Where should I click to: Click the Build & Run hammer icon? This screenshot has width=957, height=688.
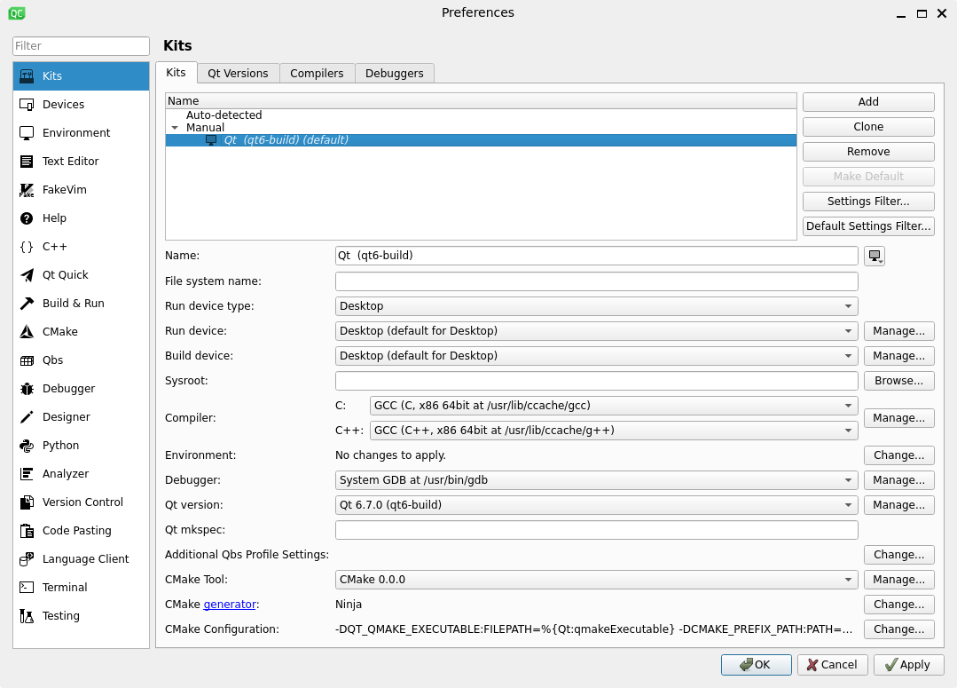coord(27,303)
